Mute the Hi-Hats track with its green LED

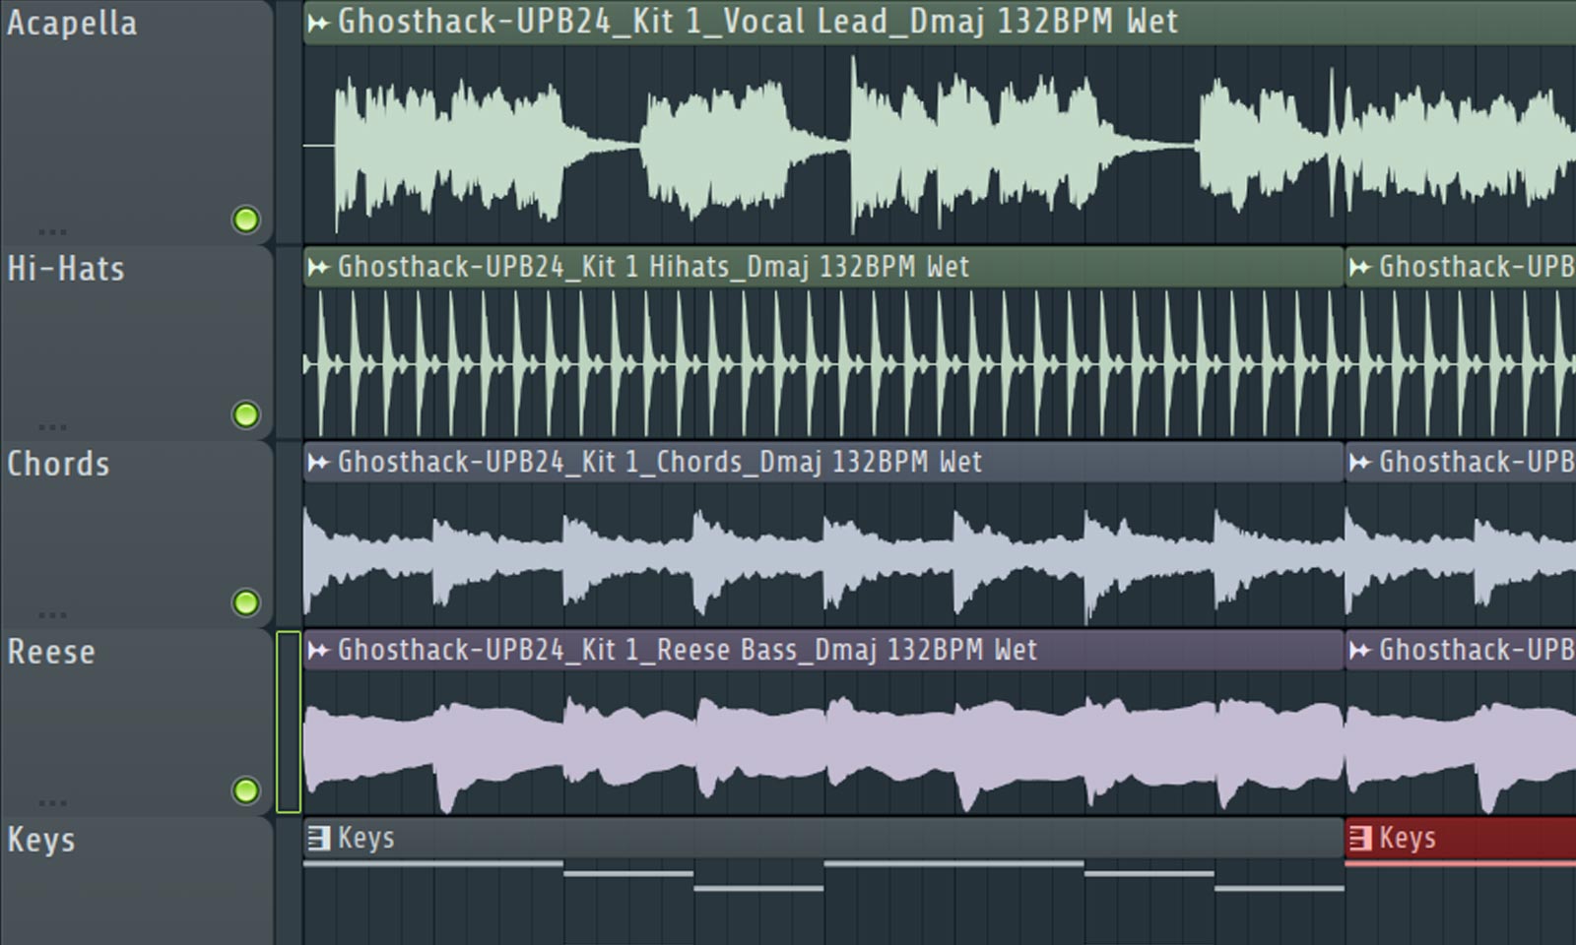click(245, 415)
